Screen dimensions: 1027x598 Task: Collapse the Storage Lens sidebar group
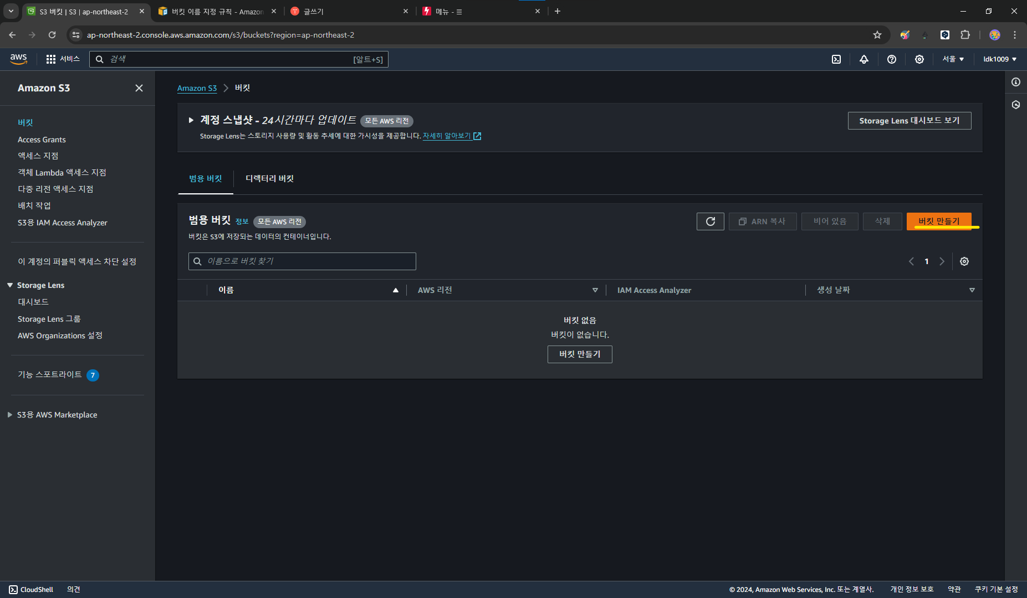pos(10,285)
